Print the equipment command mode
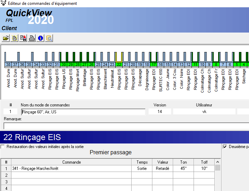 pos(32,38)
